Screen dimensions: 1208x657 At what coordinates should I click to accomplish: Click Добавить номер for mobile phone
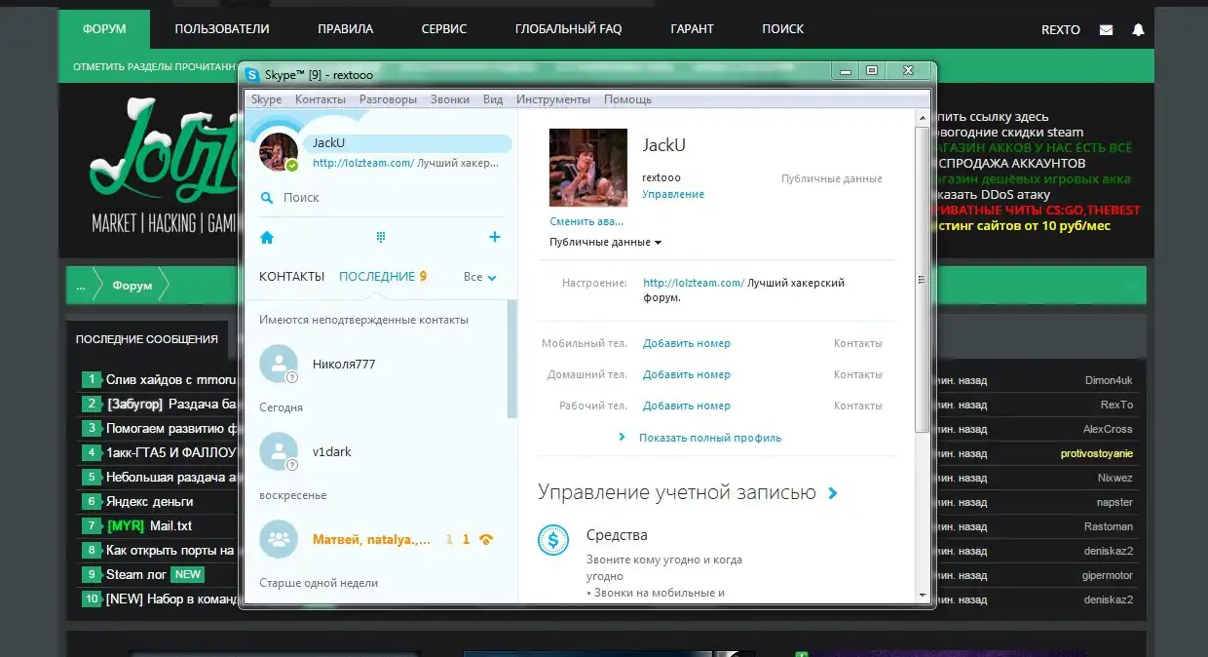pos(686,343)
